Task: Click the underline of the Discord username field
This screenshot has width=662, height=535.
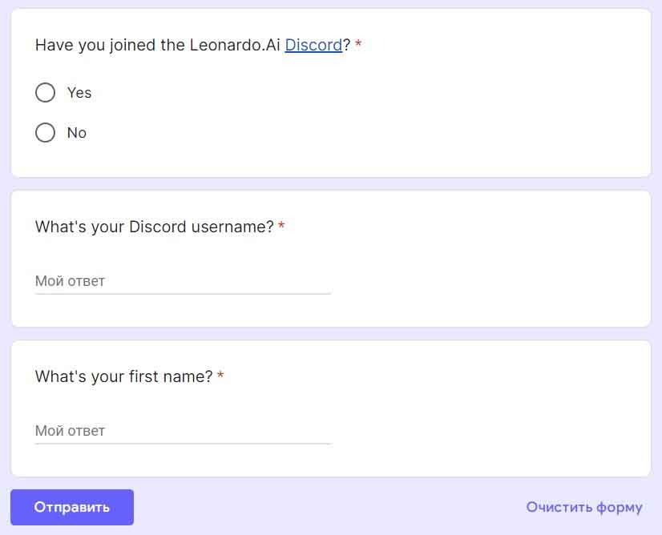Action: click(183, 294)
